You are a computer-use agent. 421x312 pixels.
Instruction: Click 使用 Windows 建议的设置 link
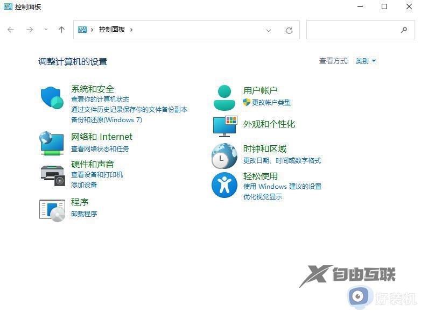[282, 187]
